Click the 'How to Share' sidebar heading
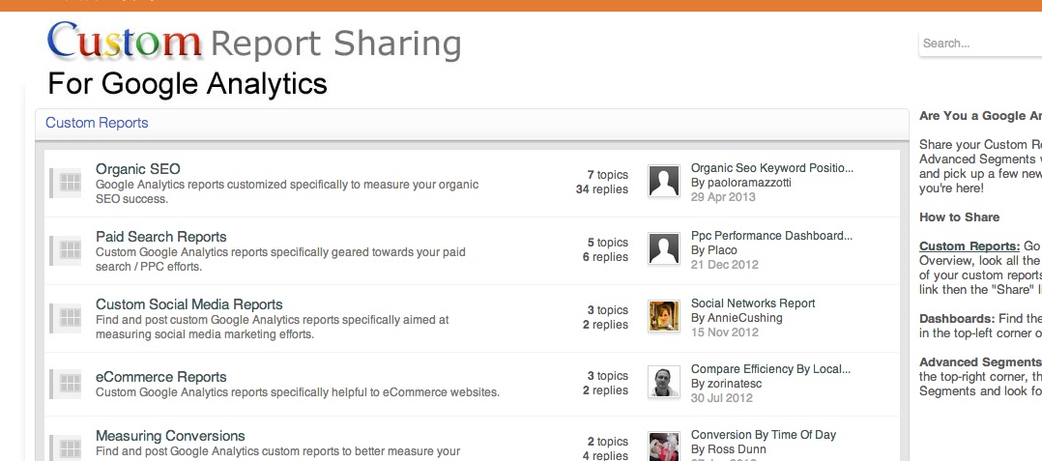 coord(960,217)
